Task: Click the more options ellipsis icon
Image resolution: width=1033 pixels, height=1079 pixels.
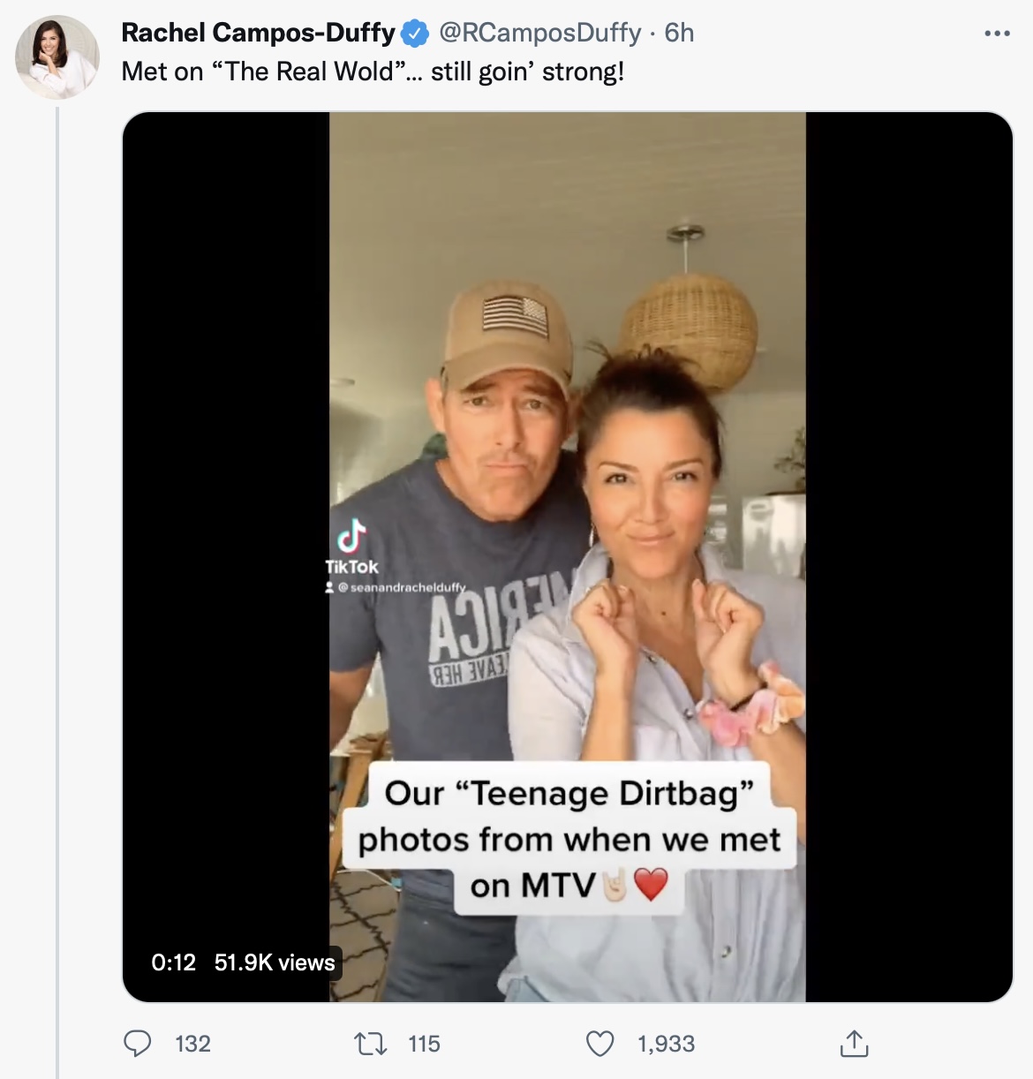Action: [x=996, y=33]
